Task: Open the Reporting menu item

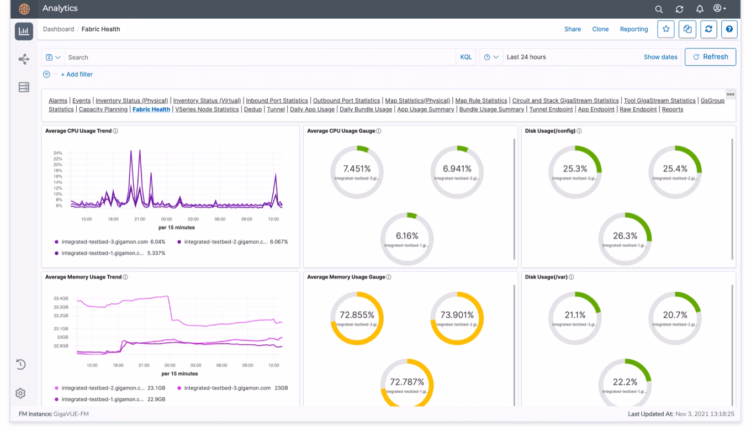Action: tap(634, 29)
